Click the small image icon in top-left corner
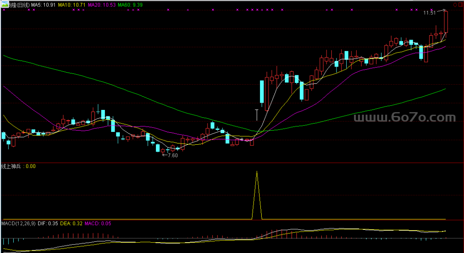 click(3, 5)
